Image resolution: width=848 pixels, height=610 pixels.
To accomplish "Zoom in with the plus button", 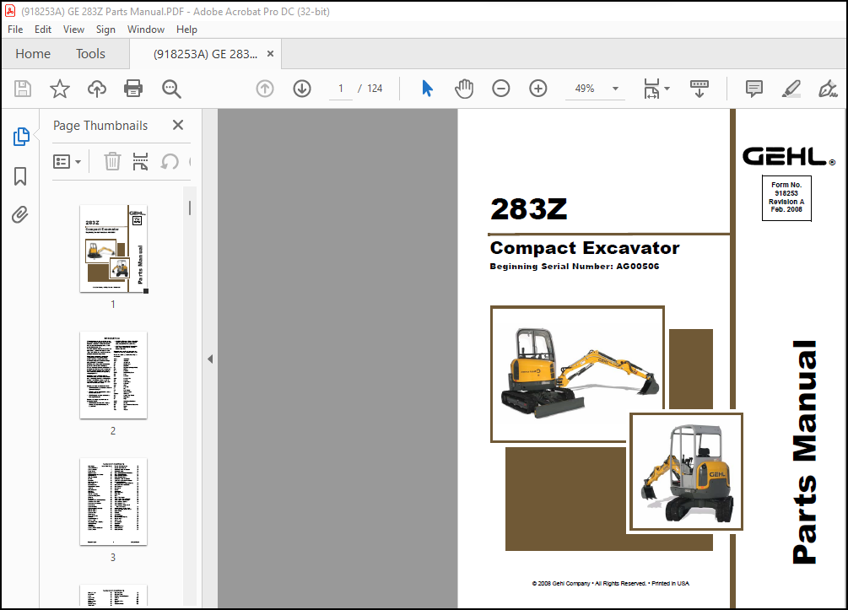I will [538, 89].
